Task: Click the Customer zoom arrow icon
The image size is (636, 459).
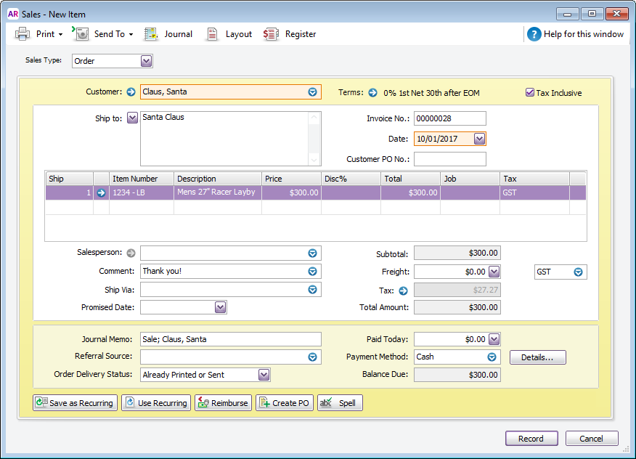Action: (131, 92)
